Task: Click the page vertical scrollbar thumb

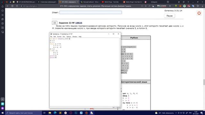Action: pos(204,82)
